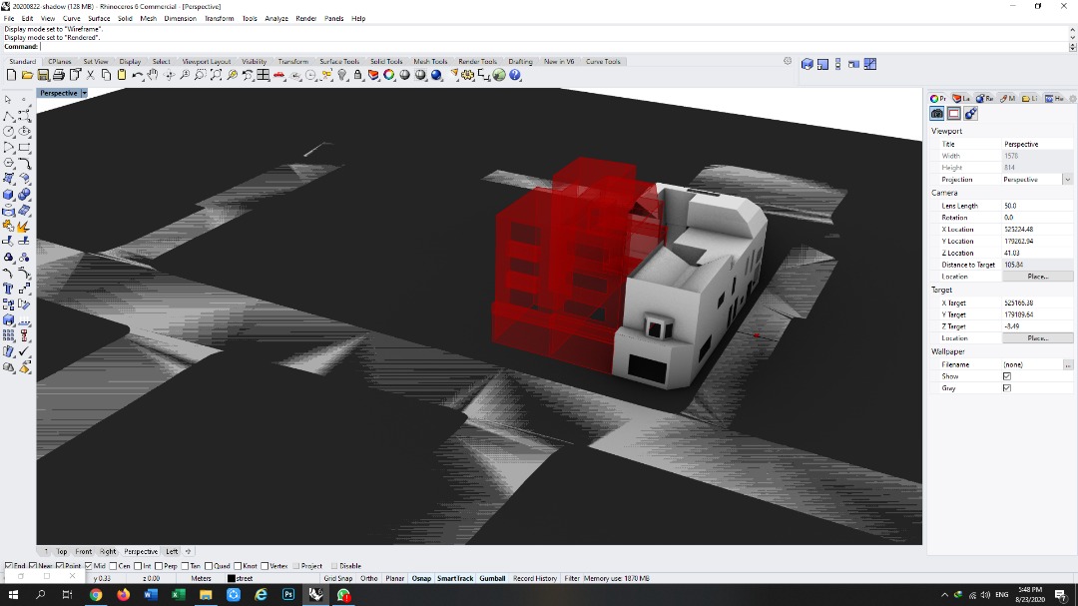The height and width of the screenshot is (606, 1078).
Task: Click the Four Viewports grid icon
Action: [x=264, y=75]
